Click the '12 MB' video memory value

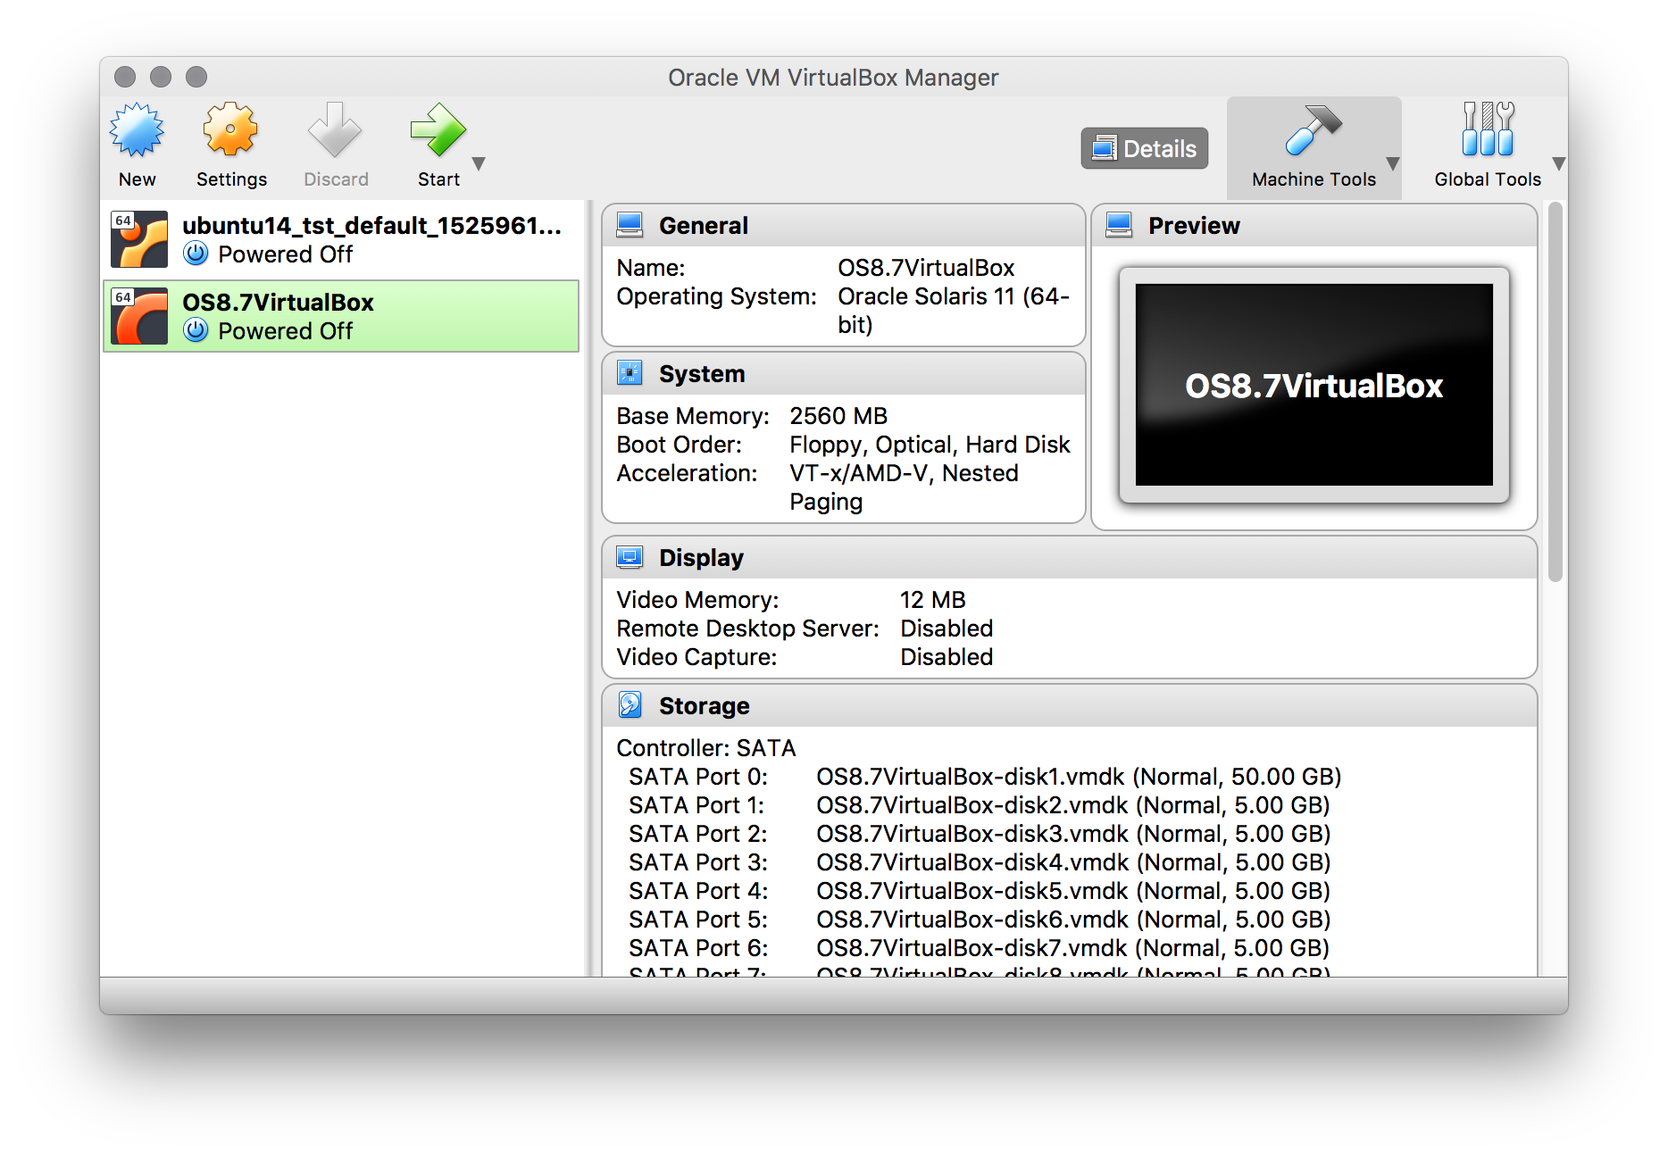click(x=932, y=600)
